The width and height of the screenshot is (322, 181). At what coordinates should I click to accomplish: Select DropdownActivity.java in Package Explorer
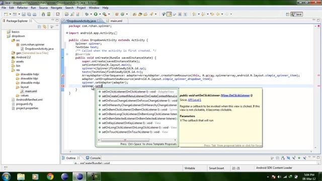tap(39, 49)
